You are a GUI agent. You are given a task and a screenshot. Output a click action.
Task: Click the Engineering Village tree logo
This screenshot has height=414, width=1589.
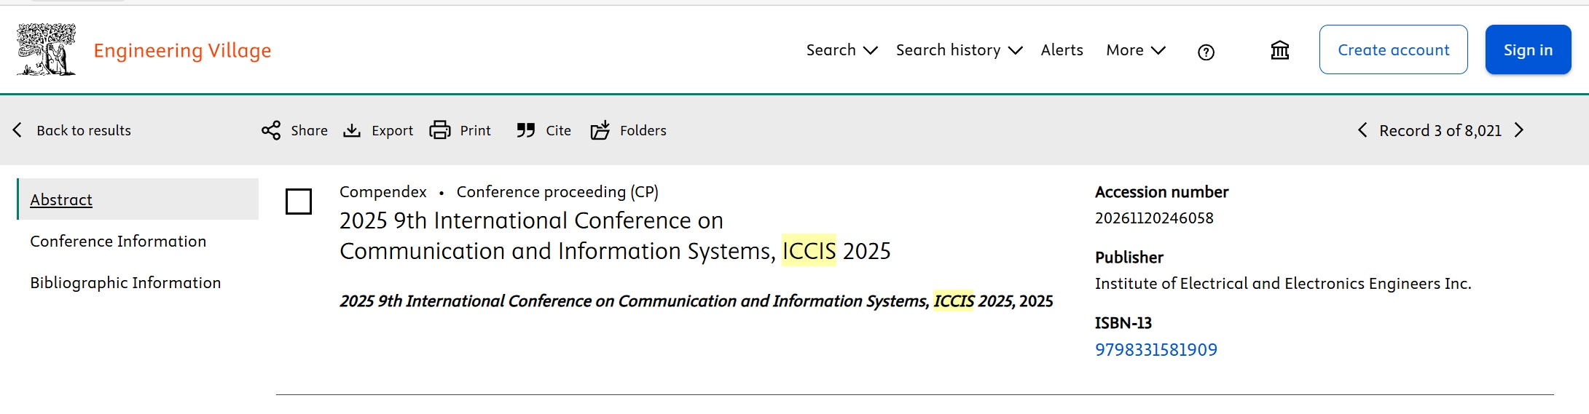(x=47, y=49)
